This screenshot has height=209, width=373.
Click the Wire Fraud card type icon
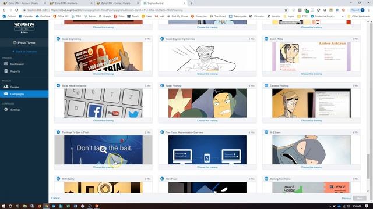click(x=162, y=179)
